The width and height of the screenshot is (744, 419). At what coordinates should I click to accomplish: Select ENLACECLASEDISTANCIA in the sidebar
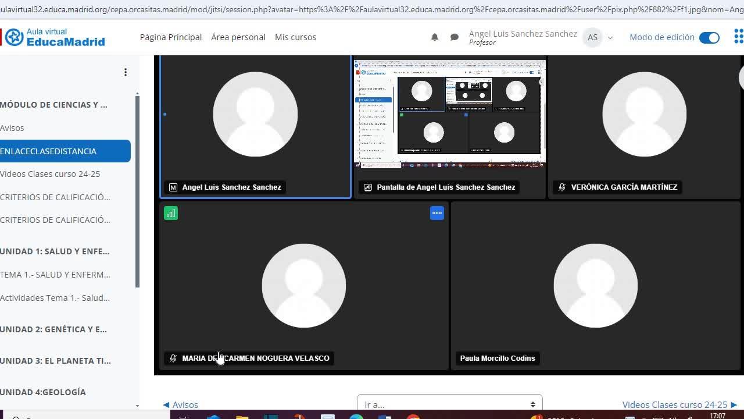(x=64, y=151)
